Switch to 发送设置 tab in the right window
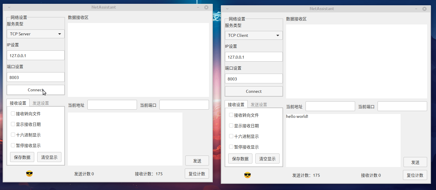436x190 pixels. tap(259, 104)
